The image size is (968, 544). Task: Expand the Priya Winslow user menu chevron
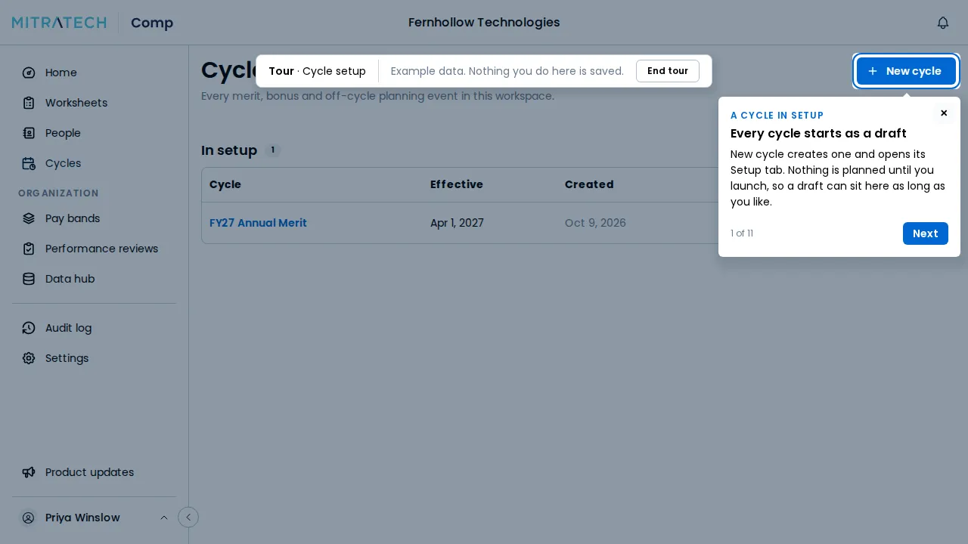[164, 518]
